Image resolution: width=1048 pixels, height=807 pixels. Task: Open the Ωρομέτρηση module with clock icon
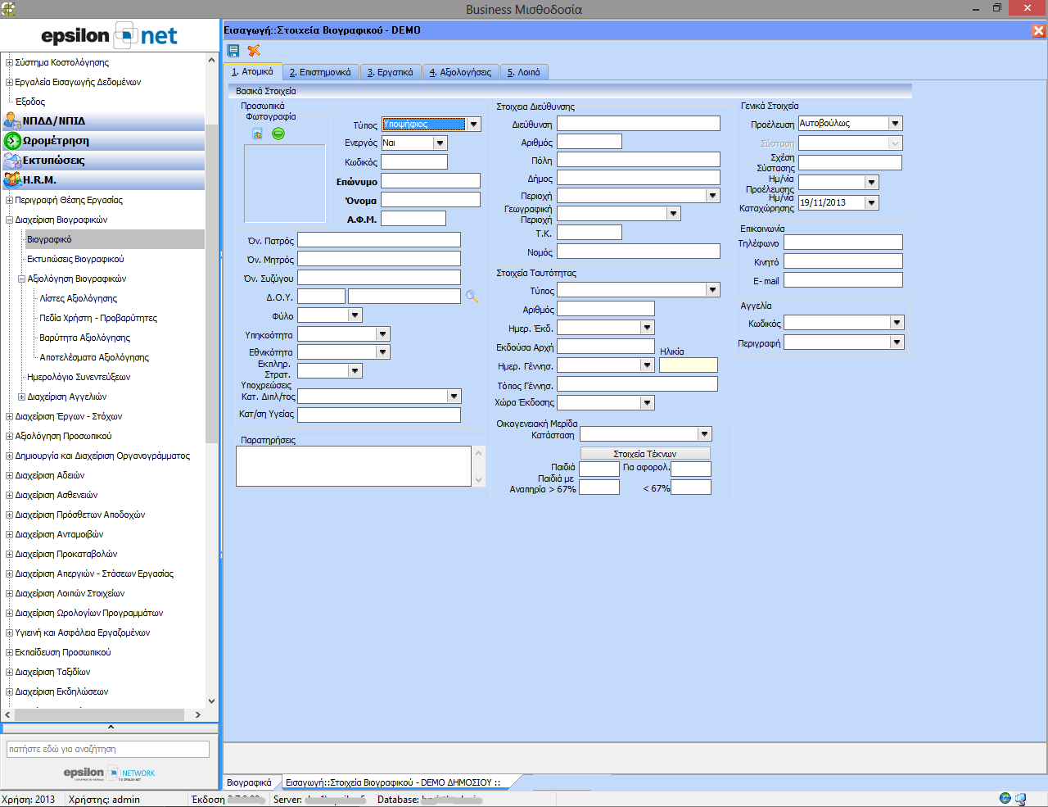(x=56, y=141)
